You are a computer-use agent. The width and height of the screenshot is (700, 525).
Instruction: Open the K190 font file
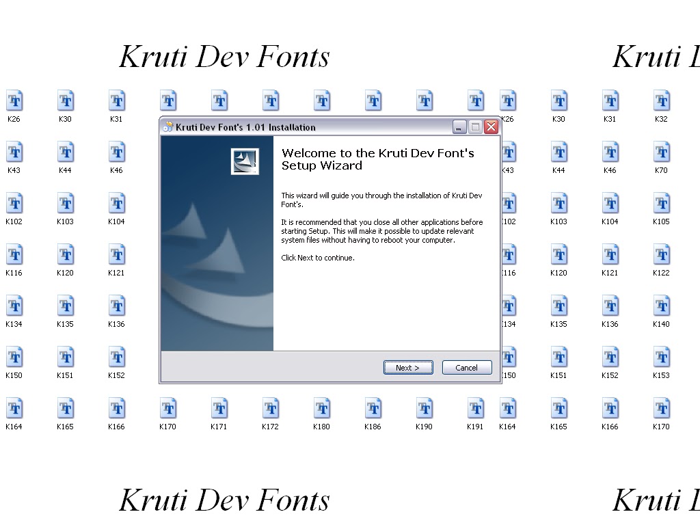click(x=424, y=409)
